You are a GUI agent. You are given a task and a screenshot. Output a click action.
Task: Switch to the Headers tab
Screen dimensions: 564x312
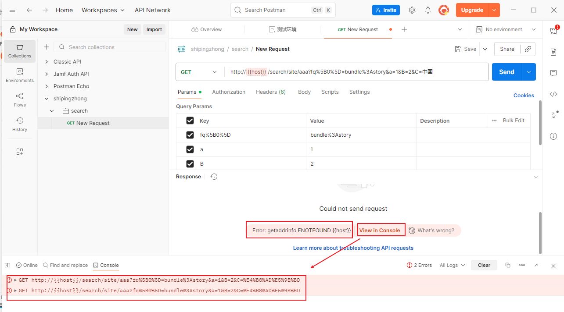[x=270, y=92]
